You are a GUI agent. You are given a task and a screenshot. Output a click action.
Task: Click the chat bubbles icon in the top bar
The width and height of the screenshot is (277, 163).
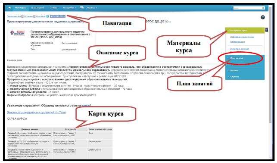[x=82, y=8]
